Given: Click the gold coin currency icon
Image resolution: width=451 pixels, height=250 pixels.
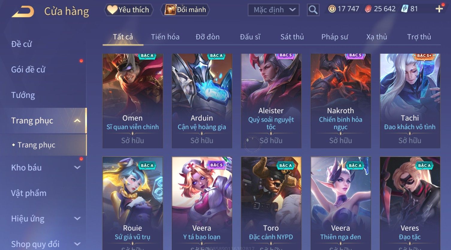Looking at the screenshot, I should pos(332,9).
